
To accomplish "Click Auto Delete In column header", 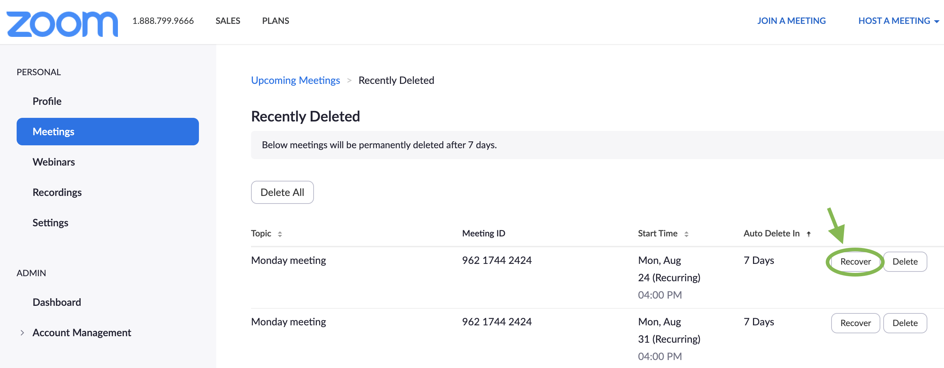I will pos(771,233).
